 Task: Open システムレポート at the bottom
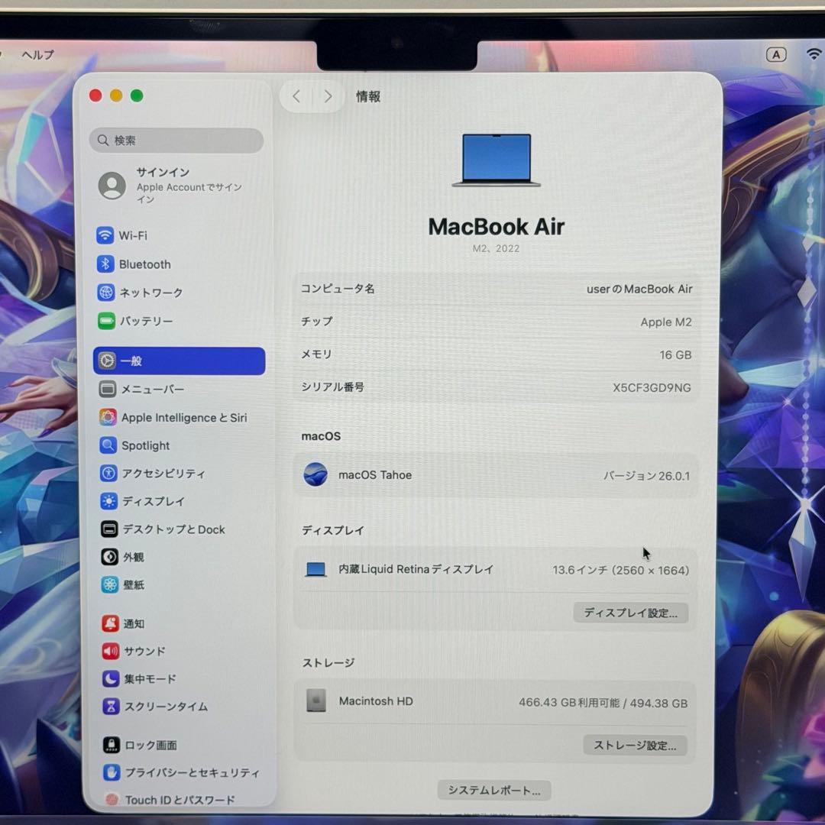coord(493,790)
